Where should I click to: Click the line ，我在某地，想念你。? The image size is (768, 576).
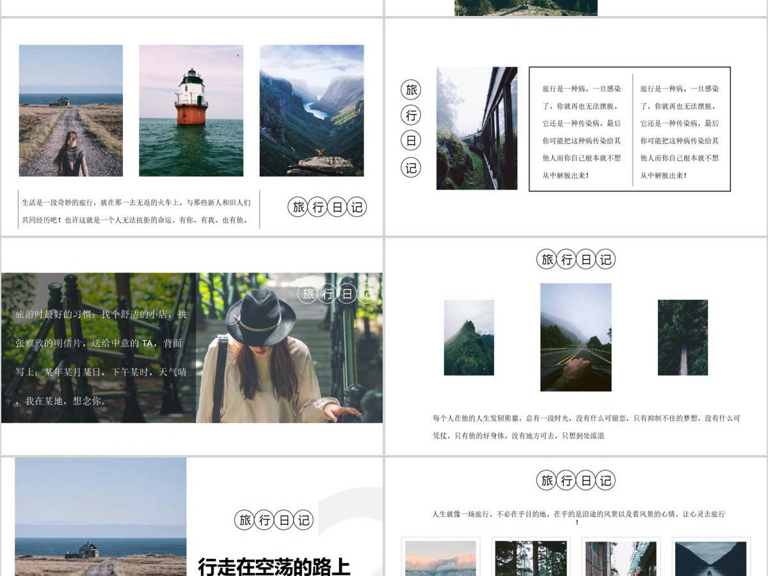(x=61, y=401)
